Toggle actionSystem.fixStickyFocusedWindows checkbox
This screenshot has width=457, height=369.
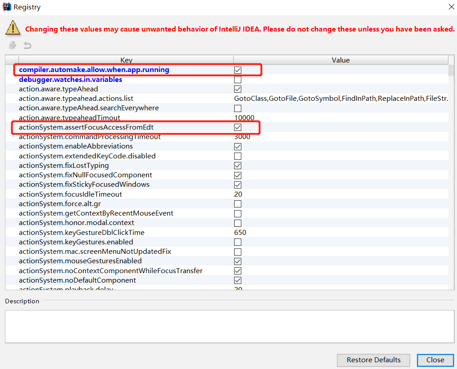click(238, 185)
